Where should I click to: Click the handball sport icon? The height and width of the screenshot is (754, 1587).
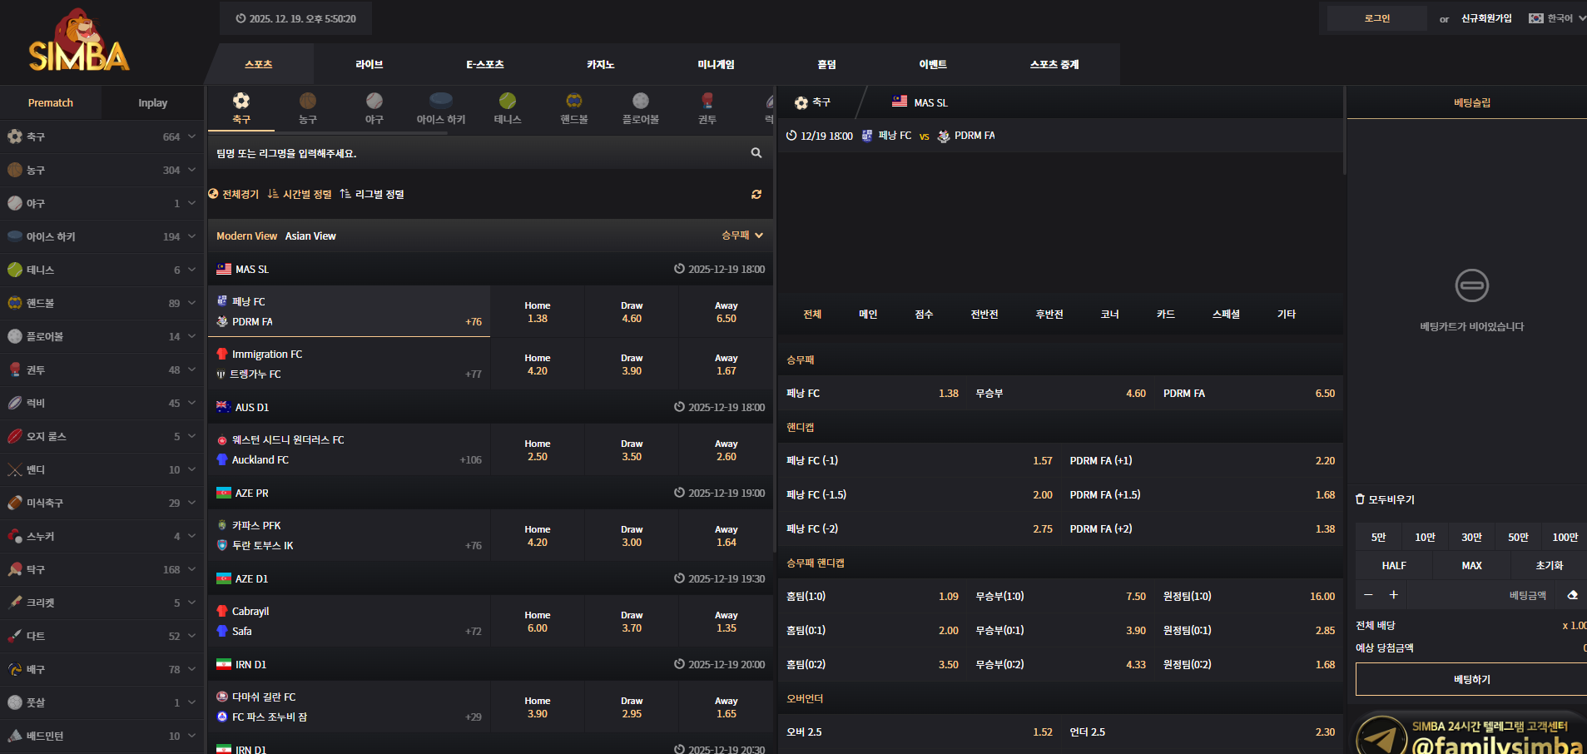[x=574, y=102]
